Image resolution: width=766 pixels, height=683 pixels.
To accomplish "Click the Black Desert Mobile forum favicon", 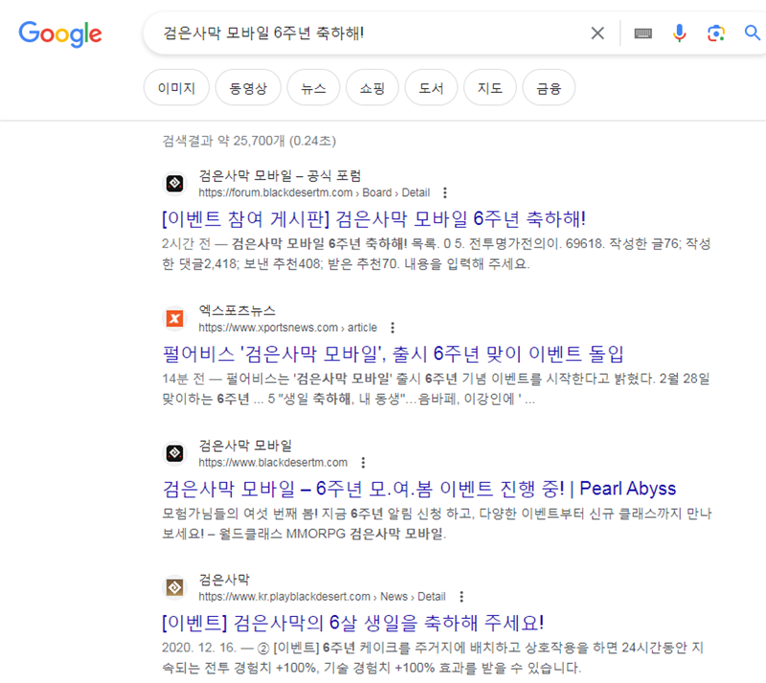I will tap(175, 184).
